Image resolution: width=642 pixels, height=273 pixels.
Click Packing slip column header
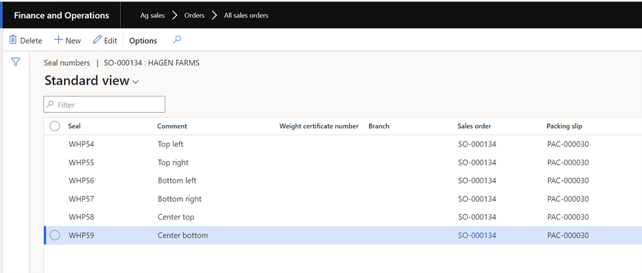pos(564,127)
